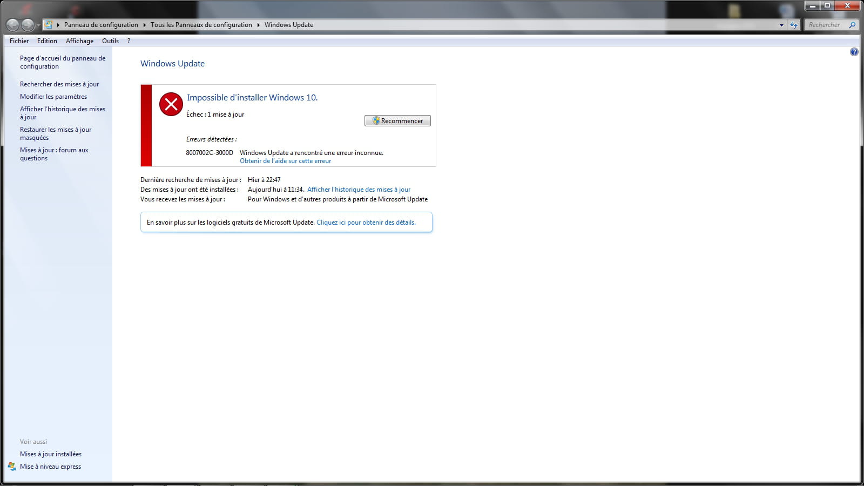Viewport: 864px width, 486px height.
Task: Click the Windows Update breadcrumb
Action: click(x=289, y=25)
